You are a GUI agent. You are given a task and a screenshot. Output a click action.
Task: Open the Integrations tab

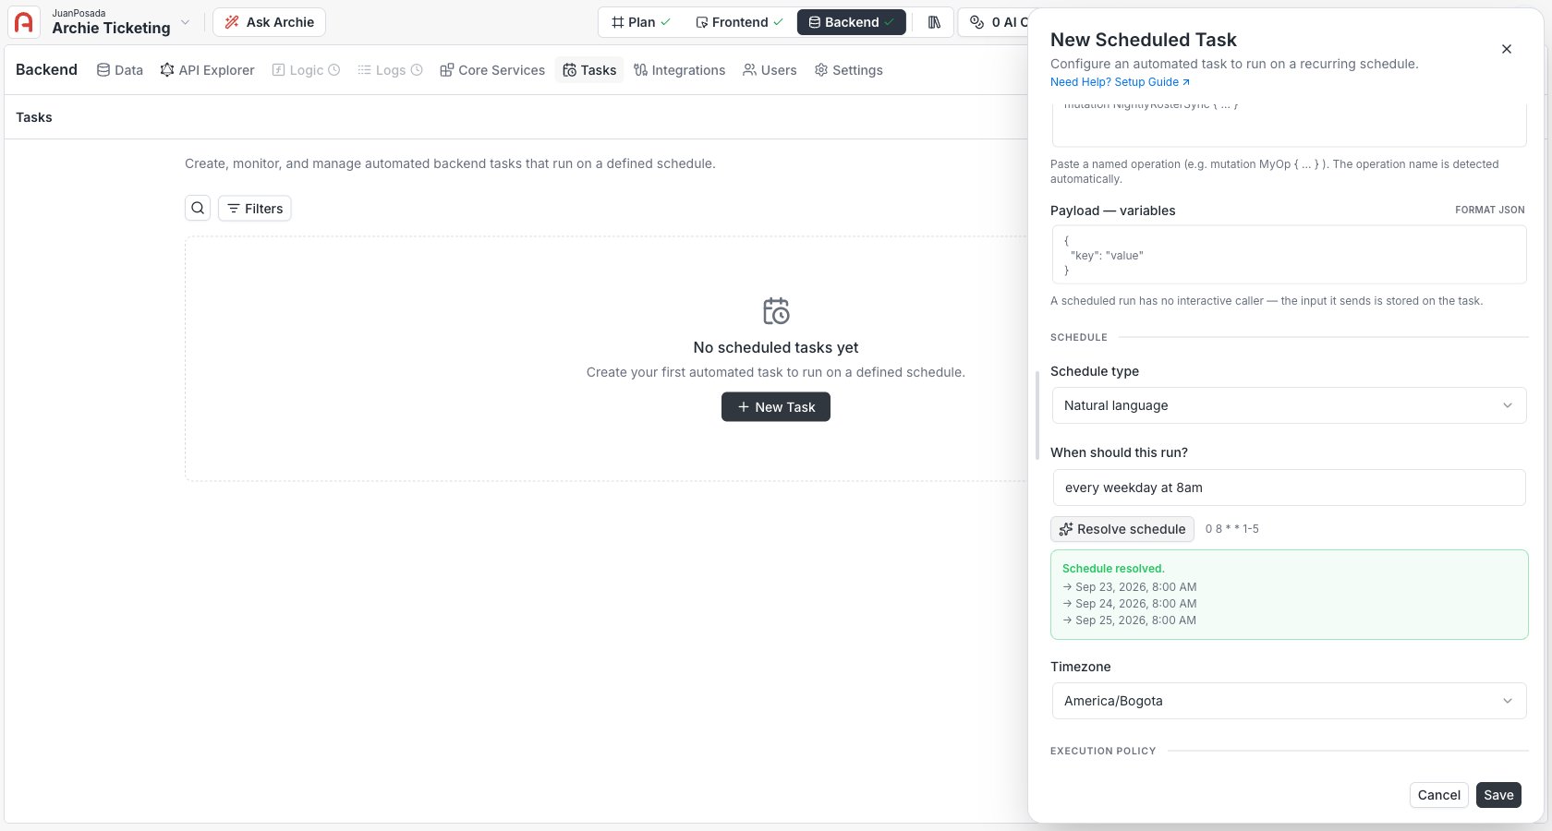click(x=679, y=70)
